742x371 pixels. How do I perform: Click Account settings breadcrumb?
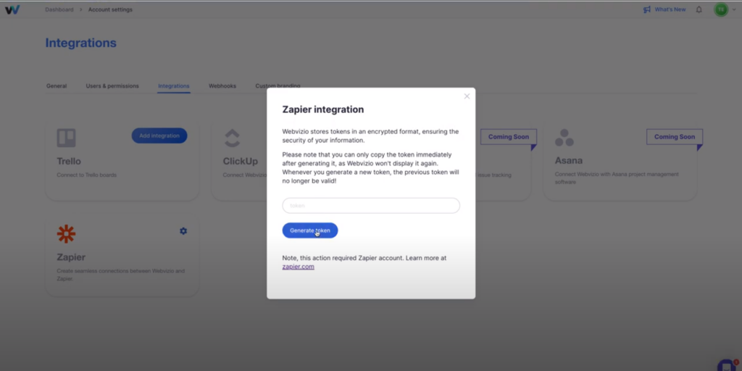pos(110,9)
